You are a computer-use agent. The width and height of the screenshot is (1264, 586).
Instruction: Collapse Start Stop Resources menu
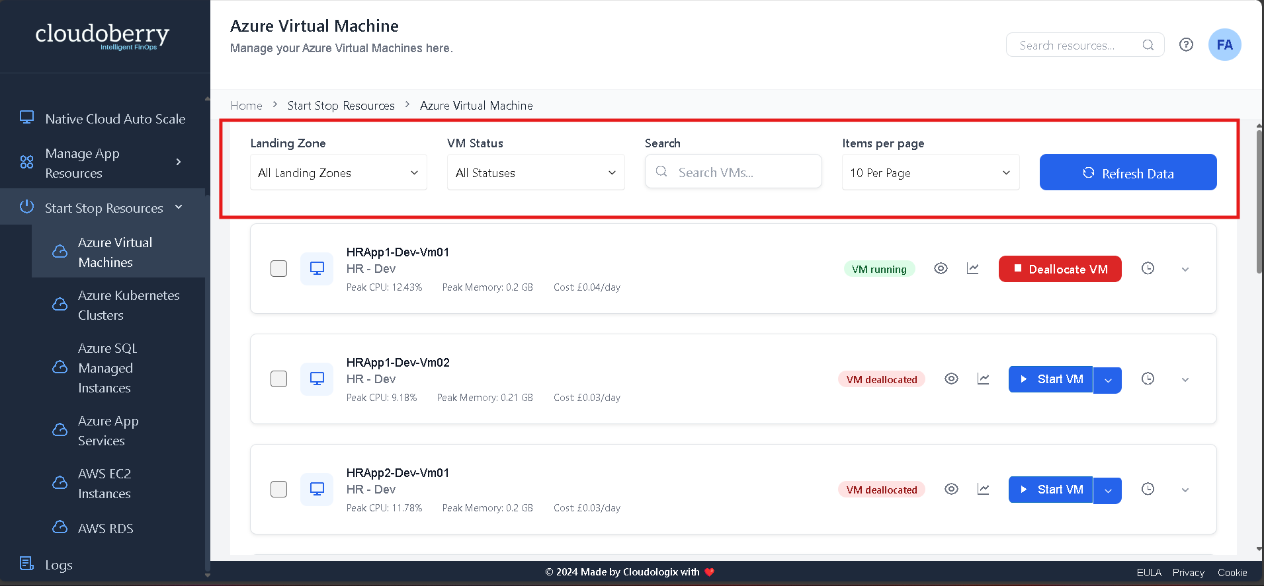179,207
